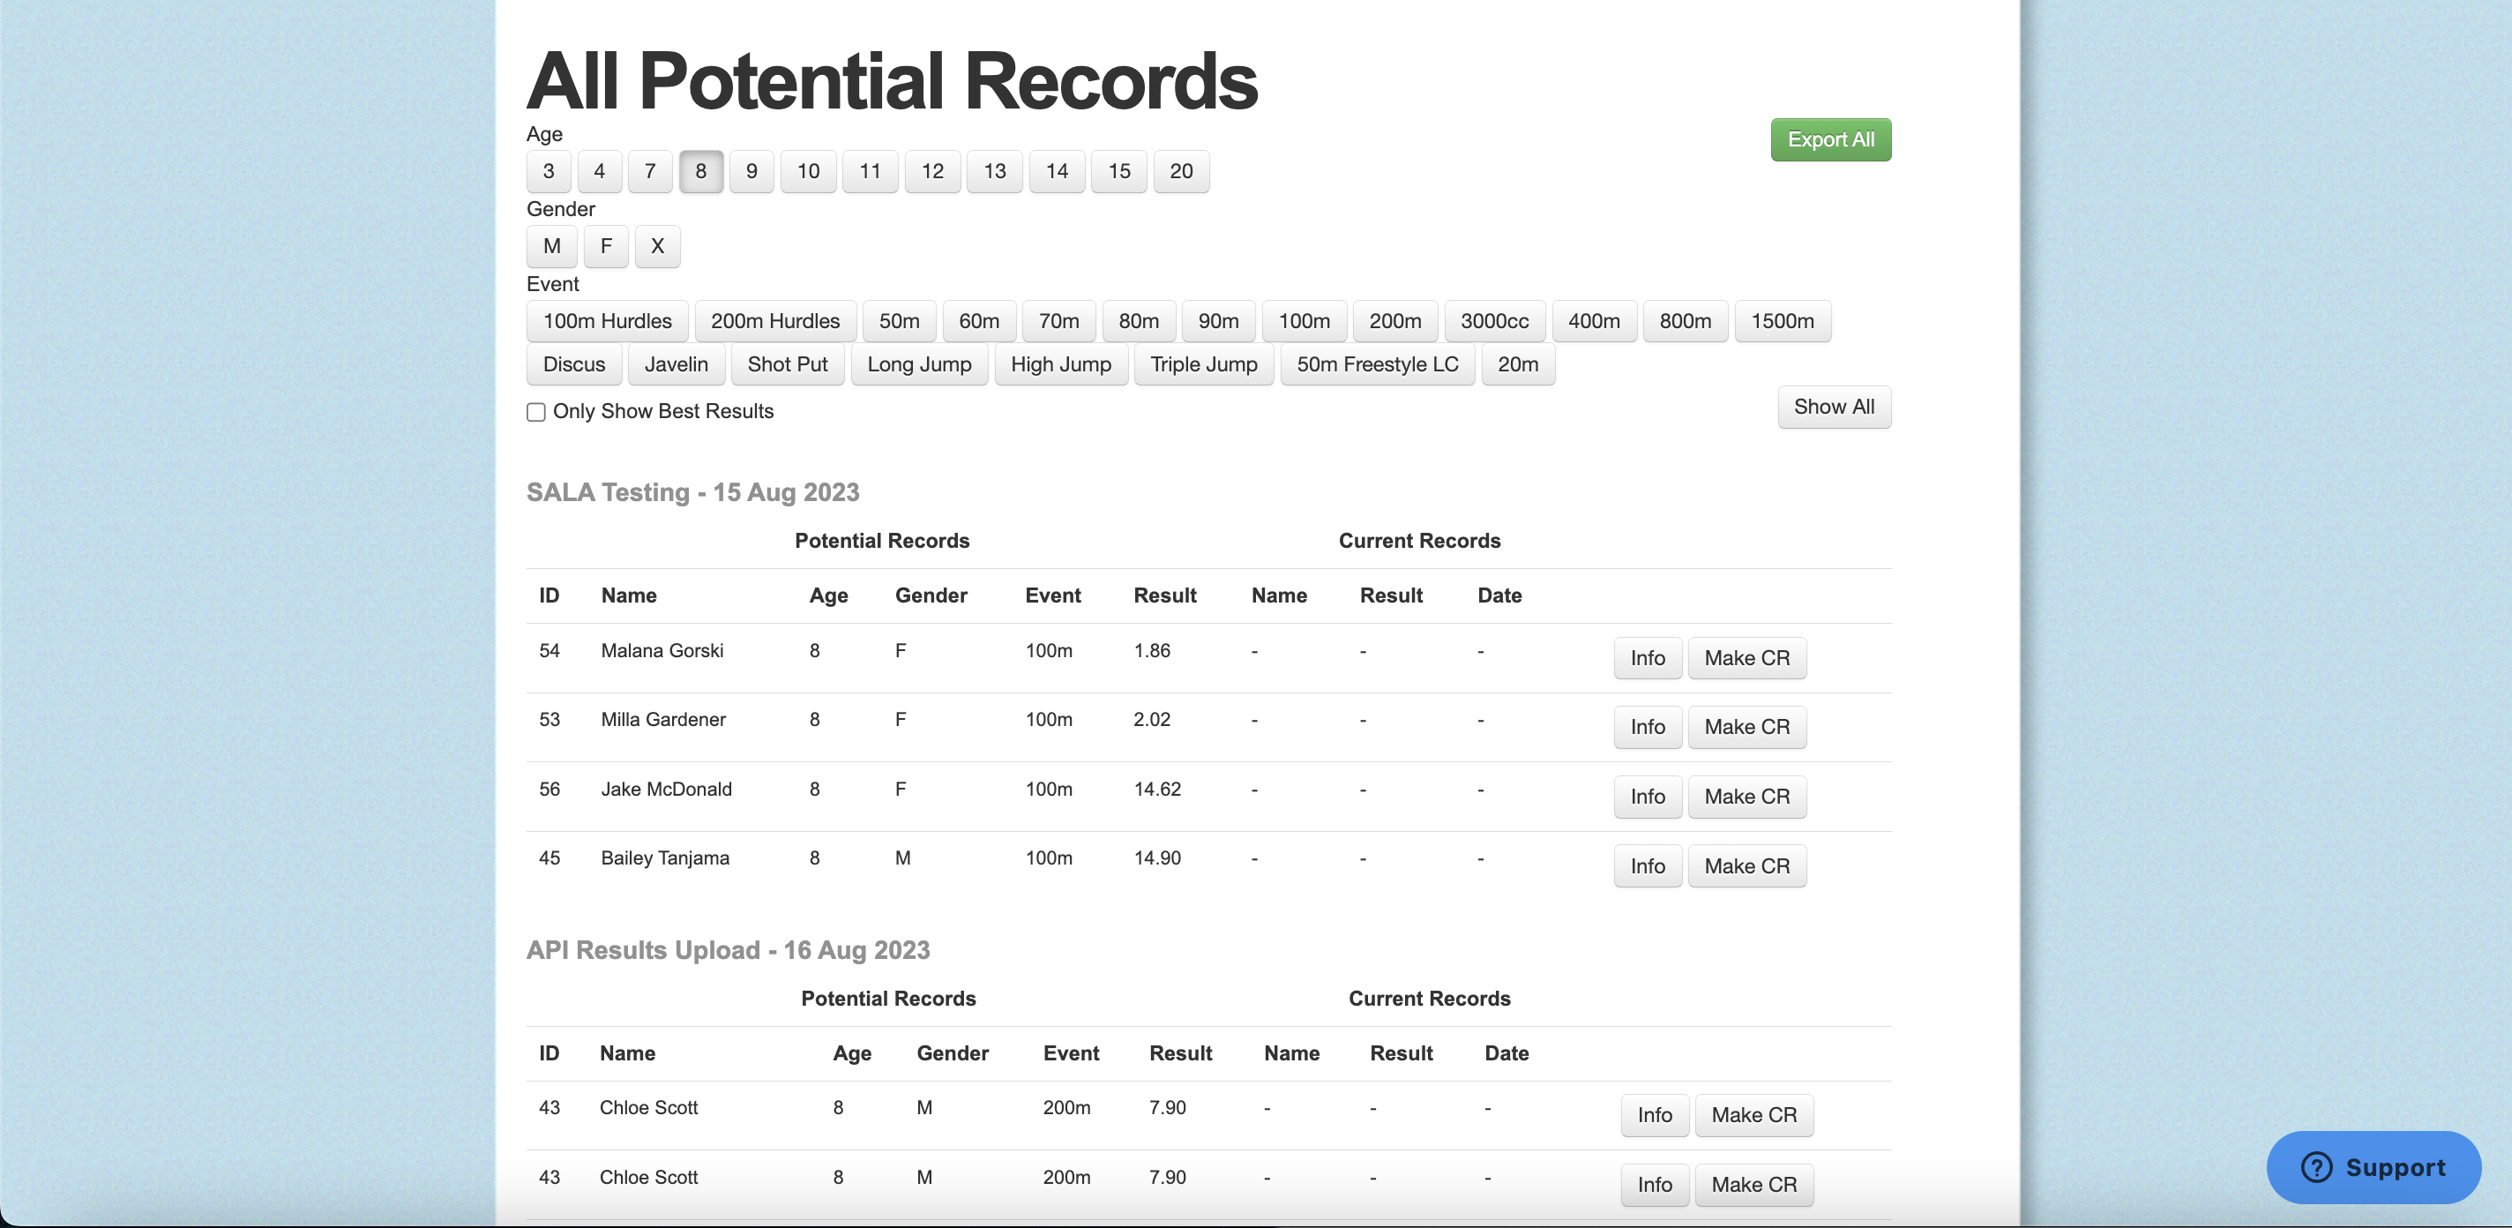Filter by Javelin event
The height and width of the screenshot is (1228, 2512).
677,365
